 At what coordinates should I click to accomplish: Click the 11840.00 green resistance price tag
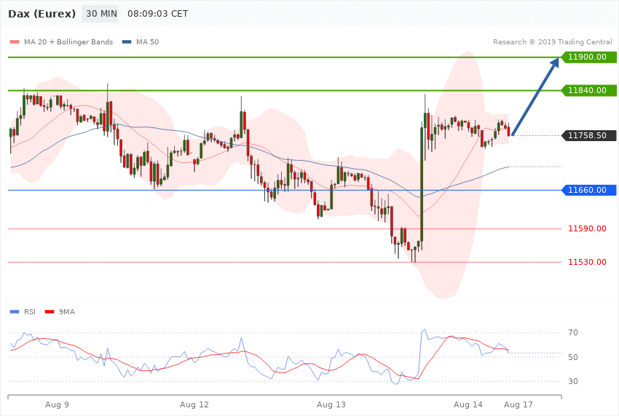588,91
